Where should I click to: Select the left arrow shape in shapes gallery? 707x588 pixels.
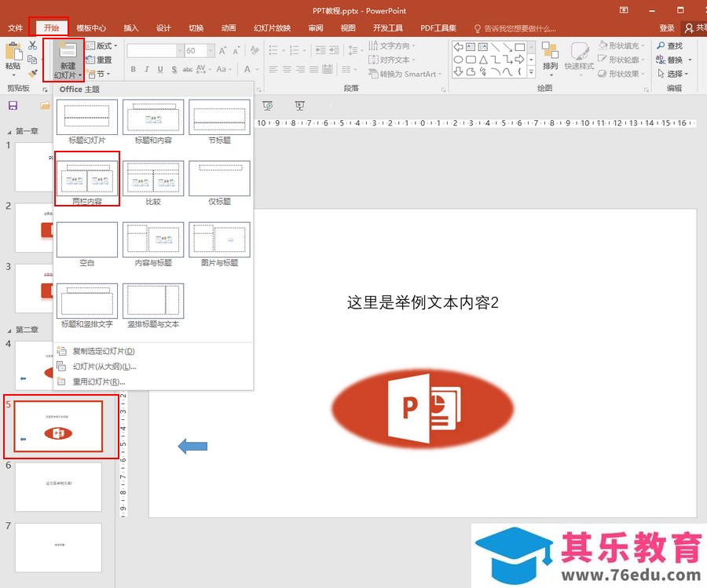(458, 47)
